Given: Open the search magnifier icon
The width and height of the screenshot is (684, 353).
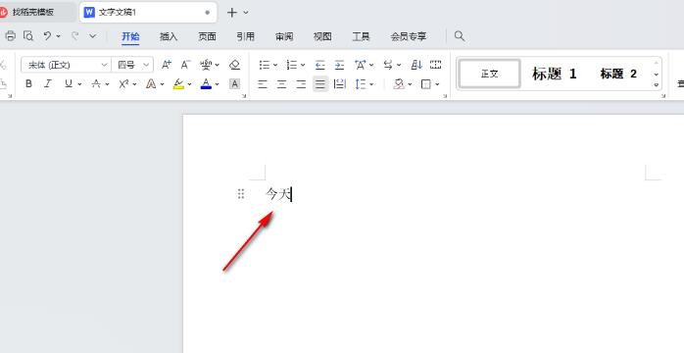Looking at the screenshot, I should (460, 36).
